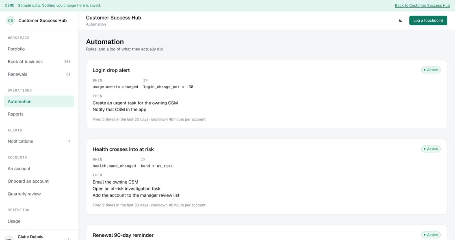Open the Login drop alert rule title
This screenshot has height=240, width=455.
[111, 70]
